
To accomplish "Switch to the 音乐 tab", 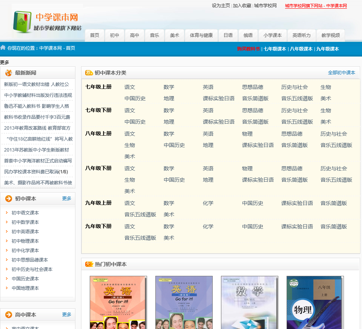I will (155, 35).
